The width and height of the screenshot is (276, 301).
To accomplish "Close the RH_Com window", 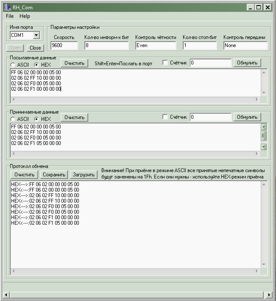I will click(268, 8).
